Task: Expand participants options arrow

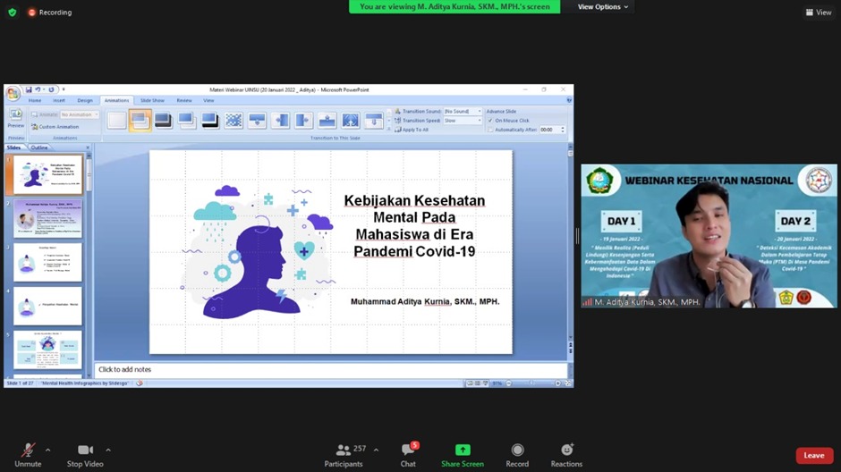Action: [x=376, y=450]
